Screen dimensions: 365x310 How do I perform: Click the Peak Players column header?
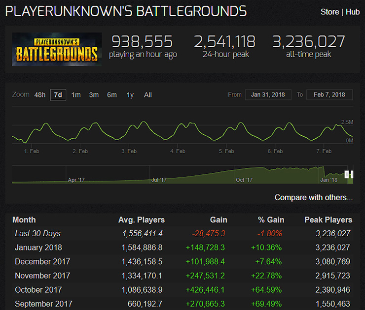coord(328,219)
